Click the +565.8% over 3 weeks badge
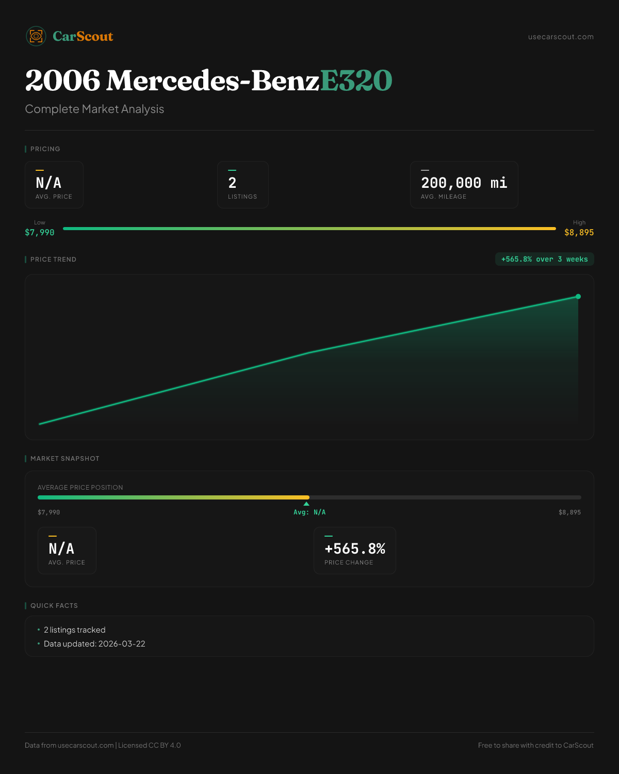This screenshot has width=619, height=774. (544, 259)
